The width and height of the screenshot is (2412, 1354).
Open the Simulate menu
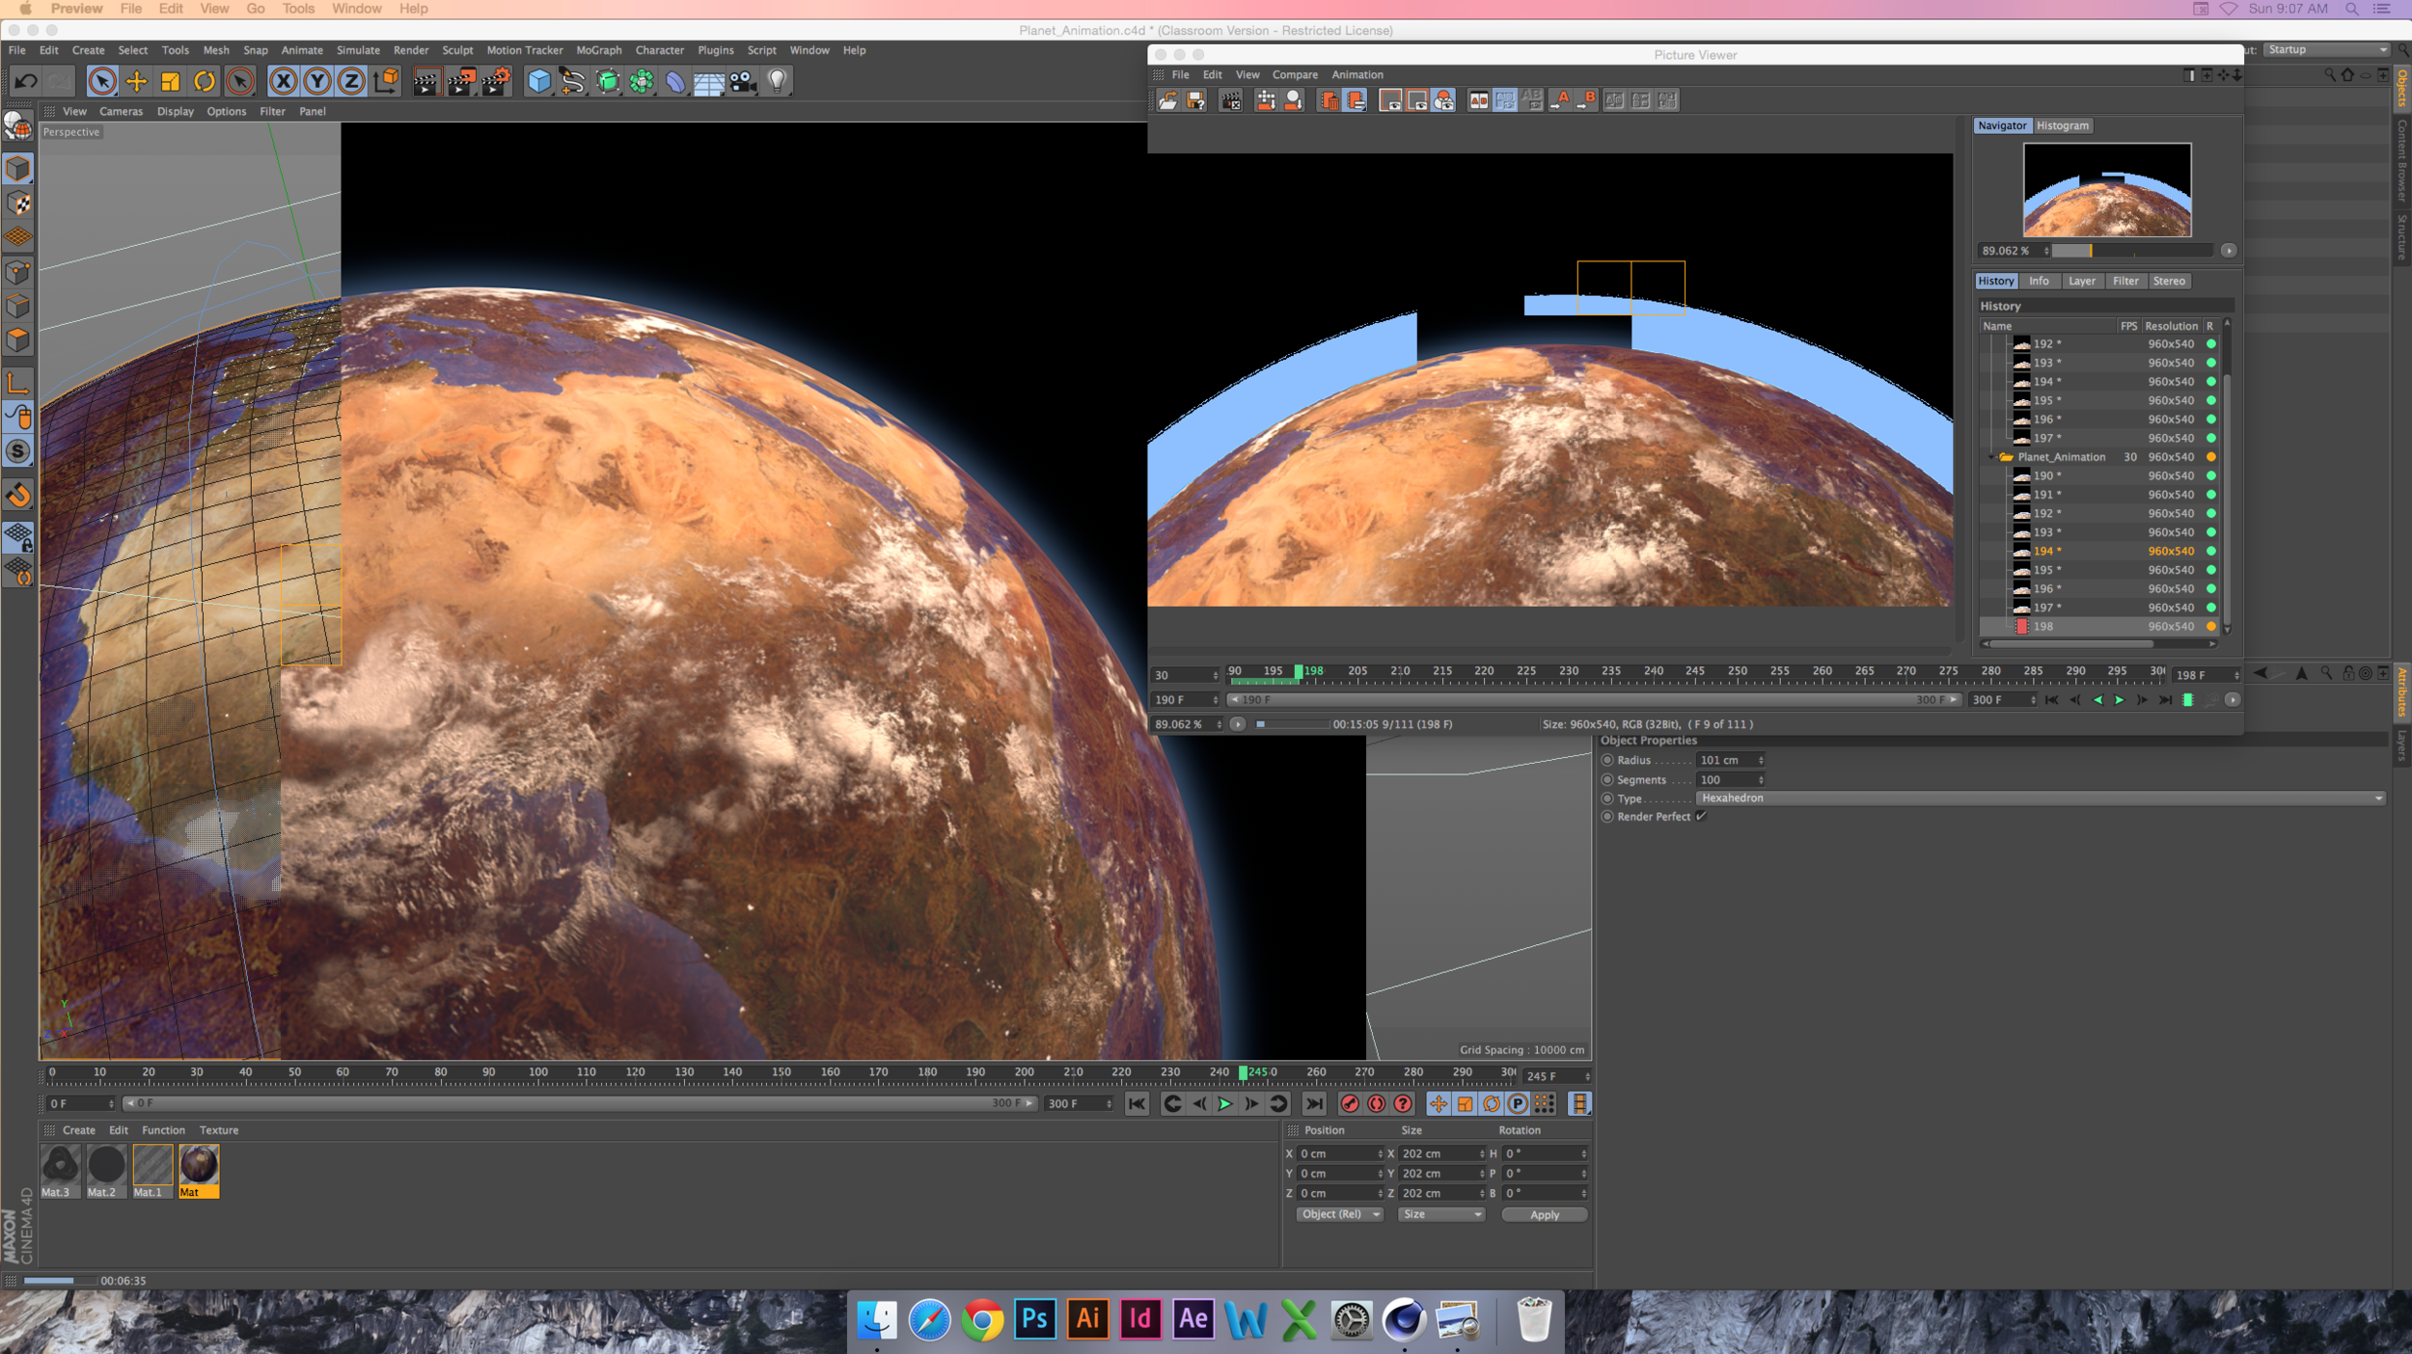pos(358,50)
